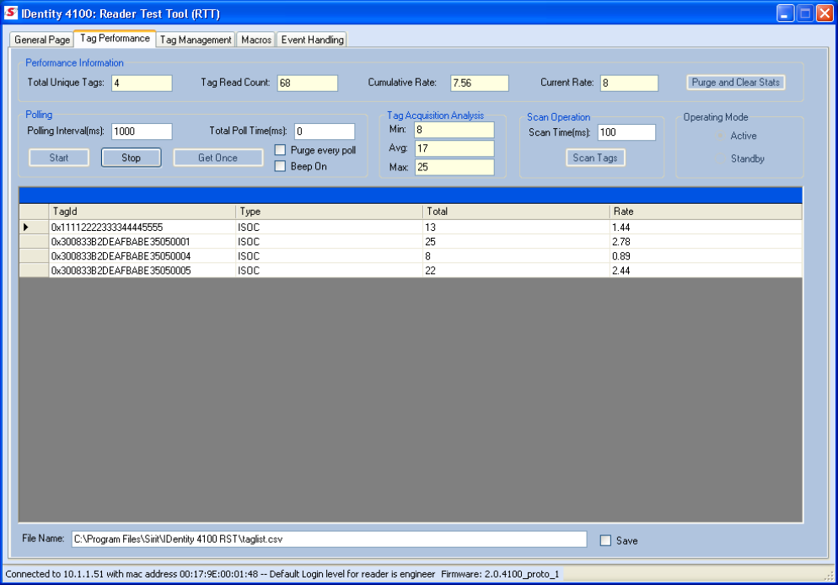Sort by the Type column header

329,212
